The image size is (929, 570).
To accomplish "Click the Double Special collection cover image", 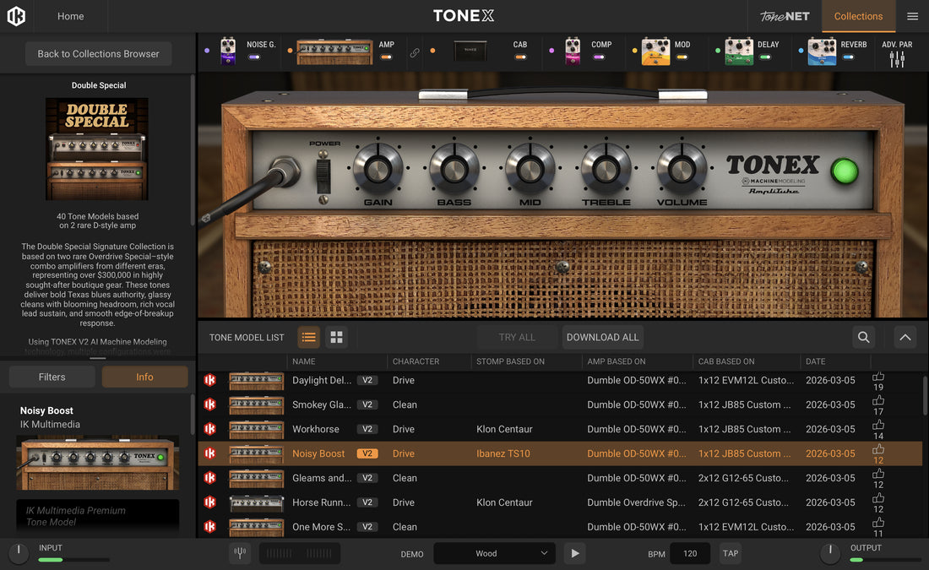I will tap(97, 149).
